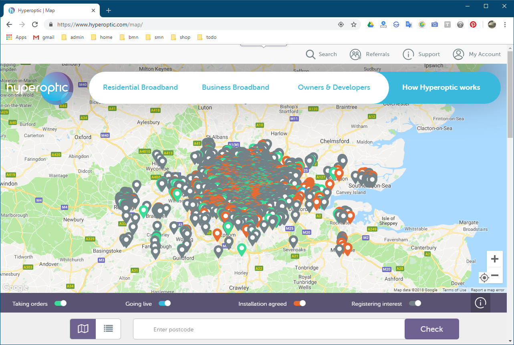Select How Hyperoptic works tab

click(x=441, y=87)
